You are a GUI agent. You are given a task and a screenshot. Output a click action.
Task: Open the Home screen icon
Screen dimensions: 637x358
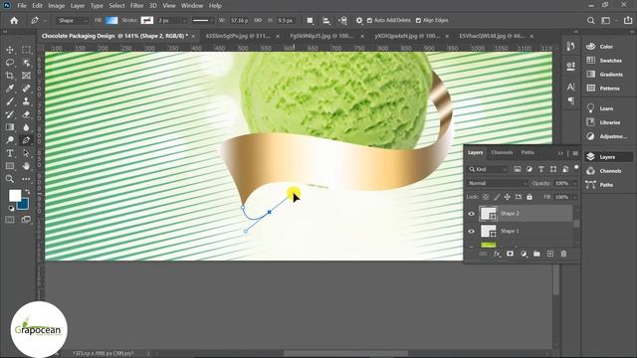[14, 20]
